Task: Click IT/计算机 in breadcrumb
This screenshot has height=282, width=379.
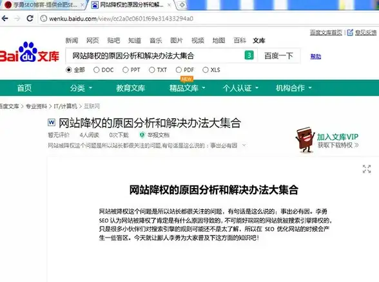Action: point(65,106)
